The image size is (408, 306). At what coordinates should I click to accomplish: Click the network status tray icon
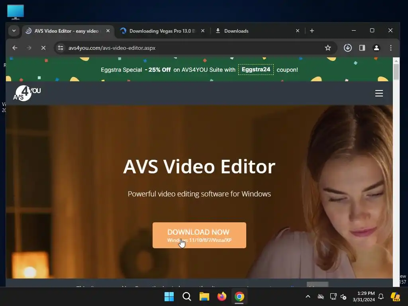click(x=333, y=296)
